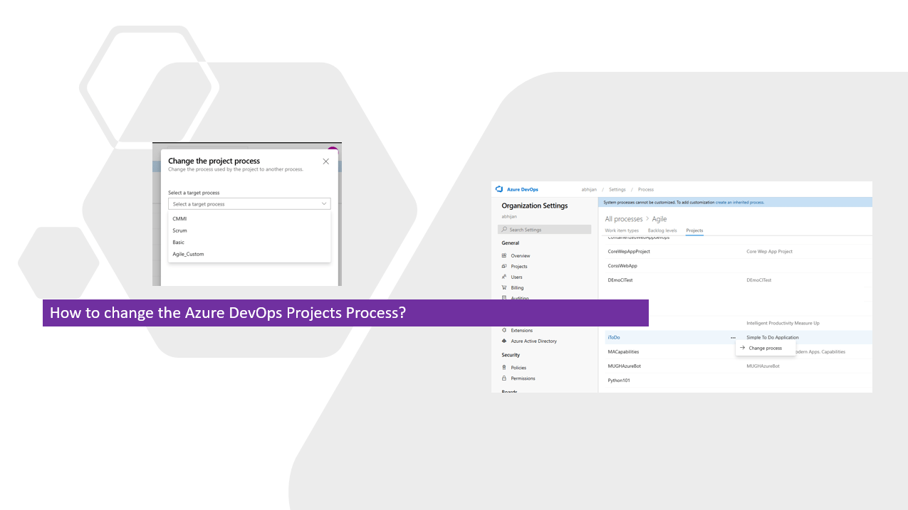Click the arrow icon beside Change process
Image resolution: width=908 pixels, height=510 pixels.
click(x=742, y=348)
